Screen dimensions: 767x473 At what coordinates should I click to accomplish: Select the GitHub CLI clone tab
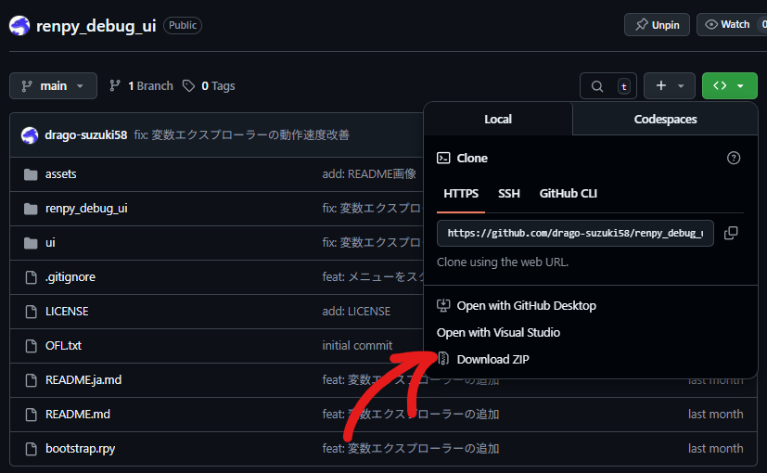pos(568,194)
